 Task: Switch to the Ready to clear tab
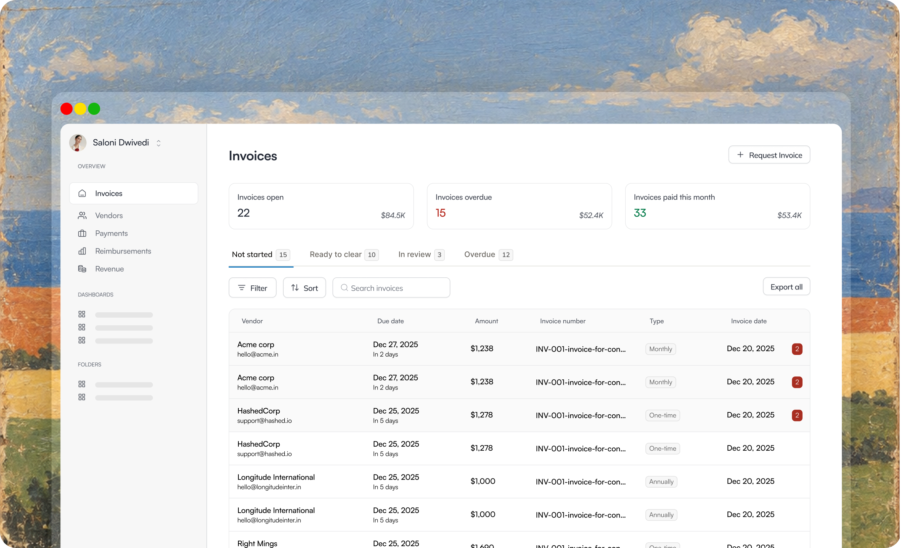[x=344, y=255]
